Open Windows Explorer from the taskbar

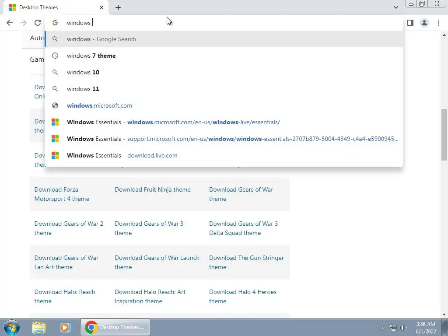point(39,327)
